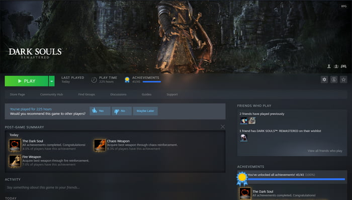Click the Fire Weapon achievement icon
Image resolution: width=352 pixels, height=200 pixels.
click(15, 161)
